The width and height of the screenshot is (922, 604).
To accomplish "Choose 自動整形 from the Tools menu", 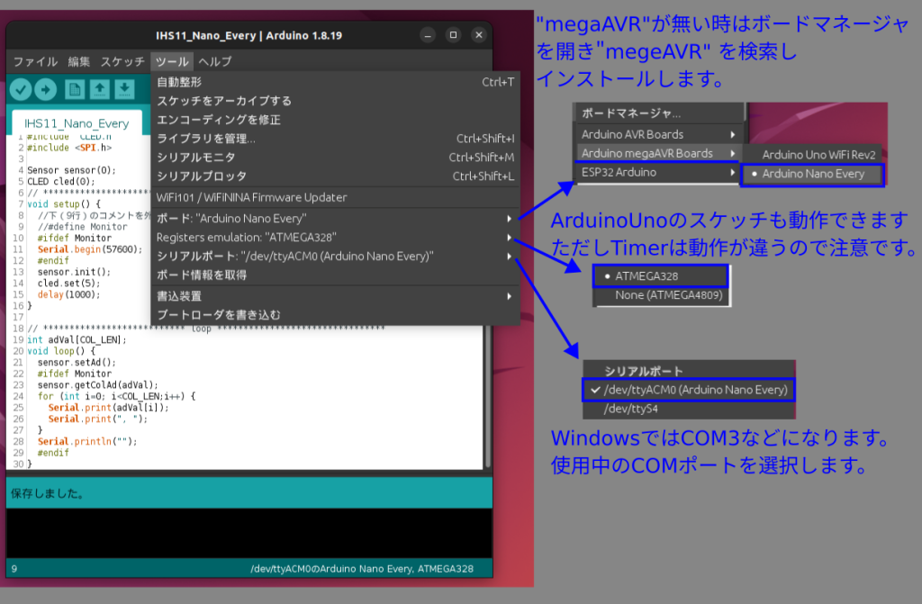I will [x=335, y=82].
